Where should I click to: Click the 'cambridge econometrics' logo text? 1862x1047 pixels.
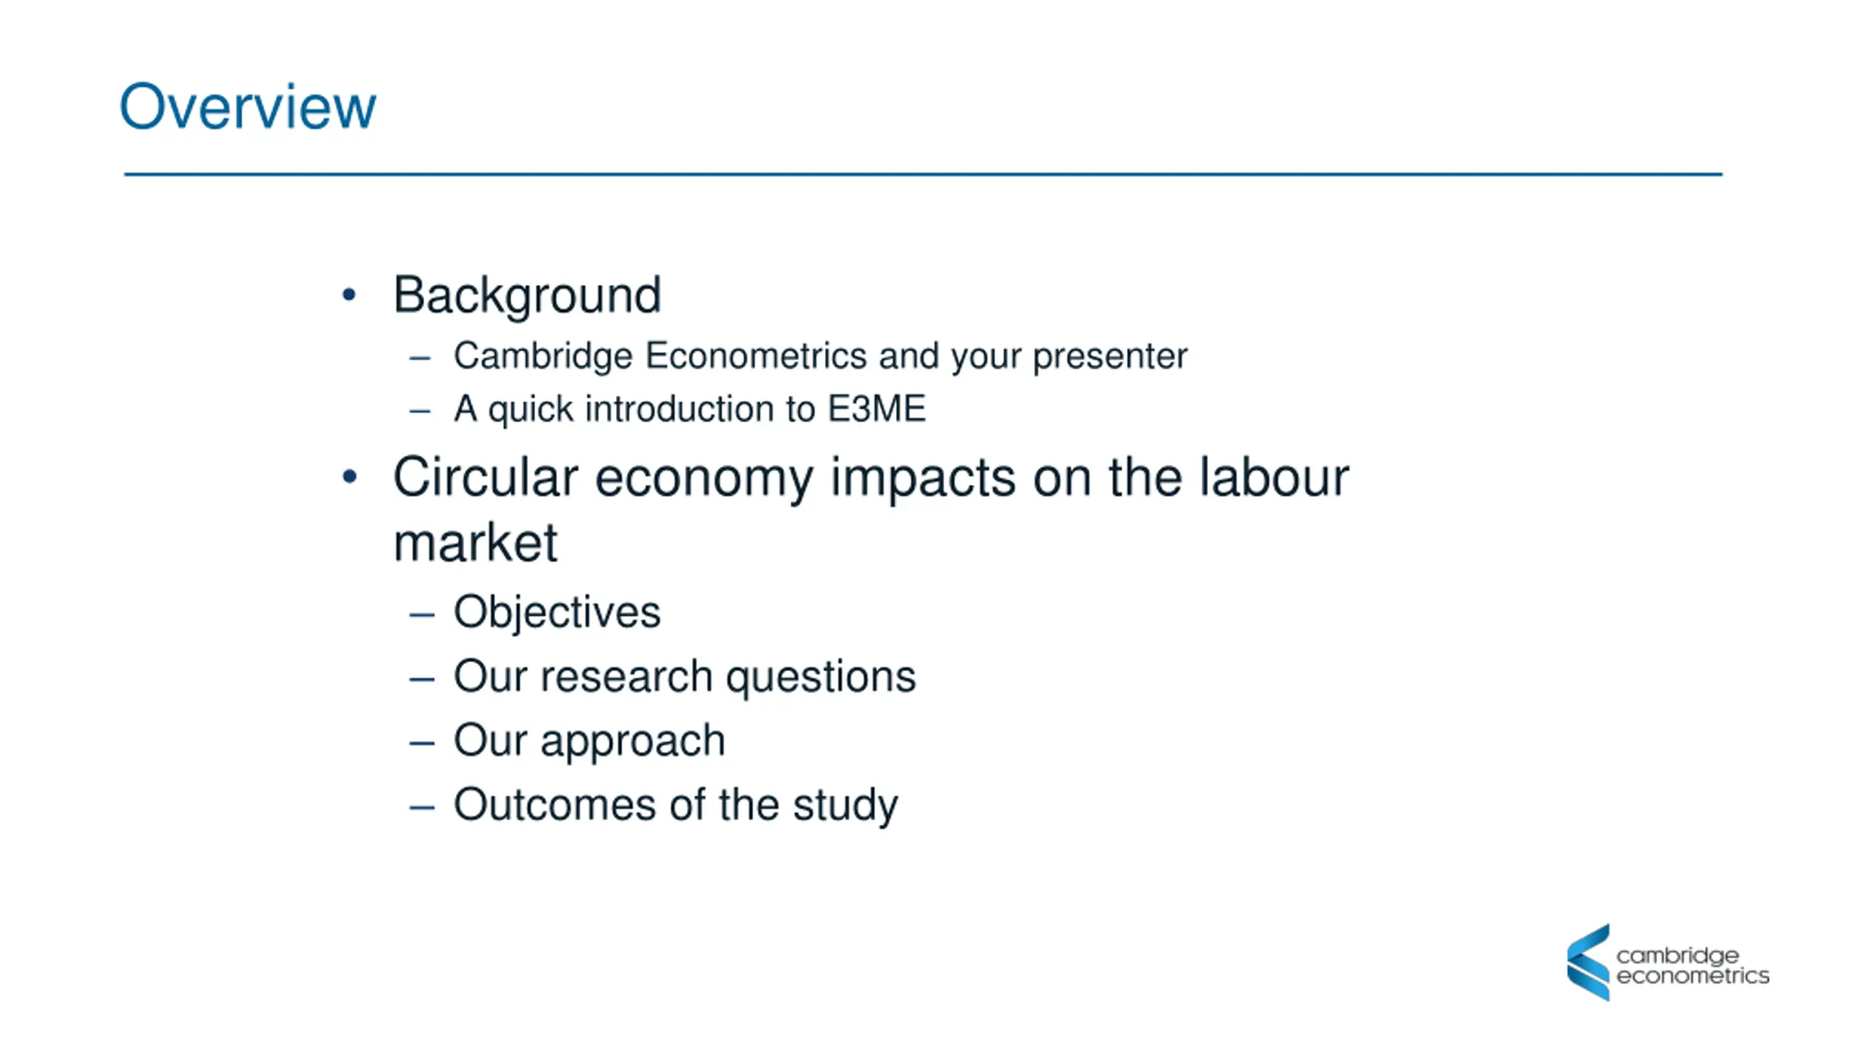tap(1692, 966)
